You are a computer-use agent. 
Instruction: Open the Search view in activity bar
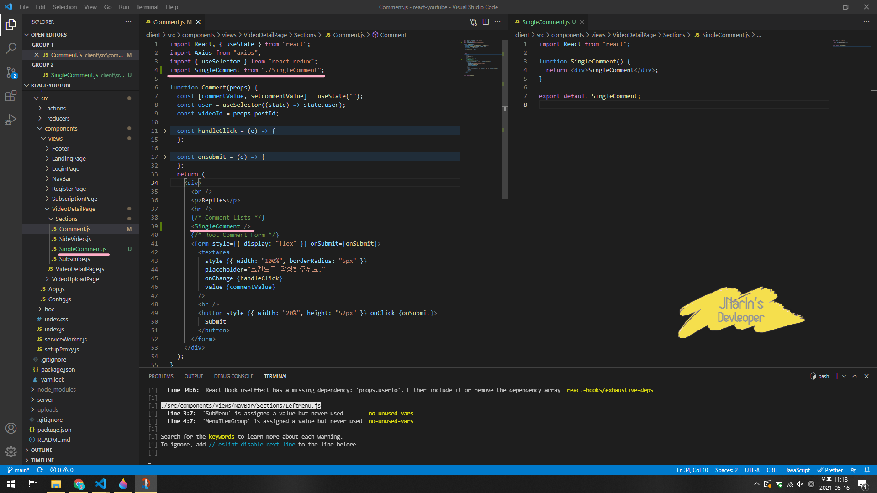tap(11, 48)
